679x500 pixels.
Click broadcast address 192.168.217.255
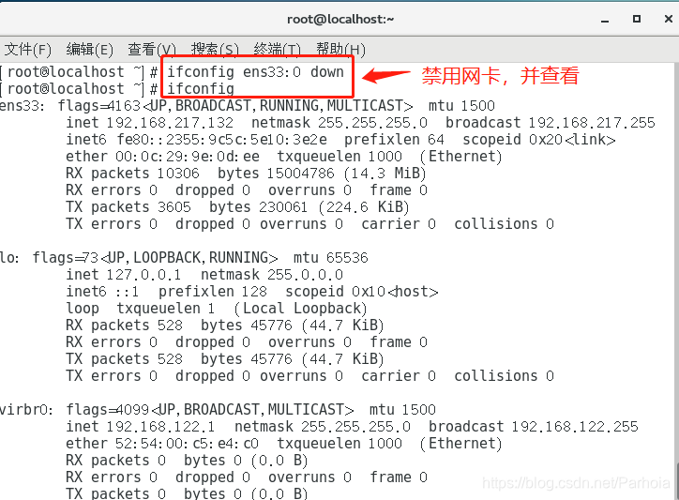[x=592, y=123]
